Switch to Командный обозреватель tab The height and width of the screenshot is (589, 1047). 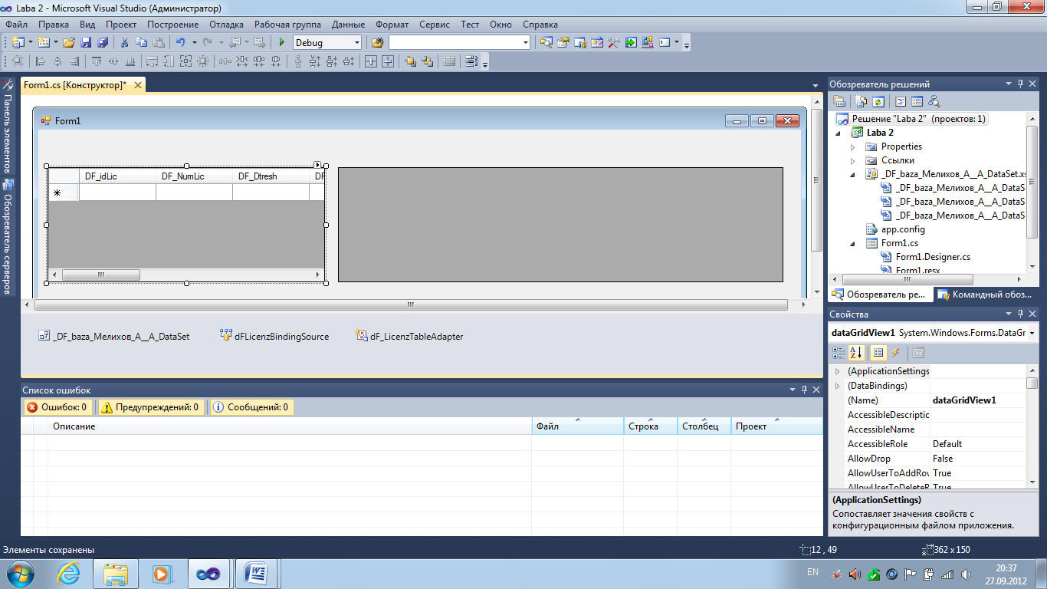(986, 294)
